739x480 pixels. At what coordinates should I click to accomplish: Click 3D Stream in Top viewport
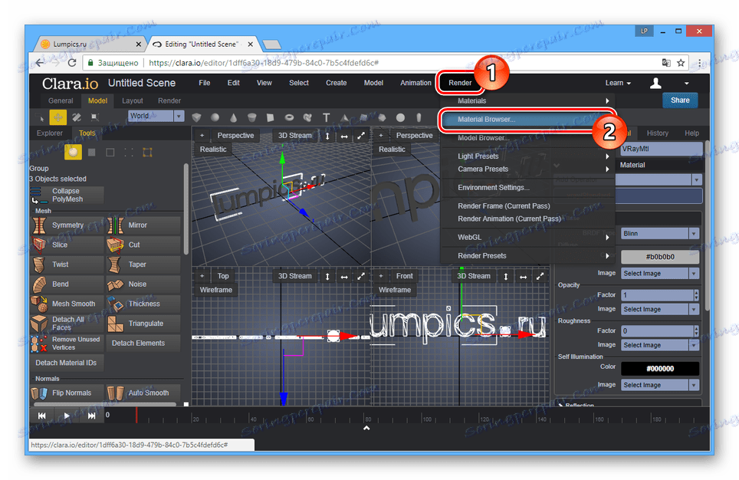point(294,276)
